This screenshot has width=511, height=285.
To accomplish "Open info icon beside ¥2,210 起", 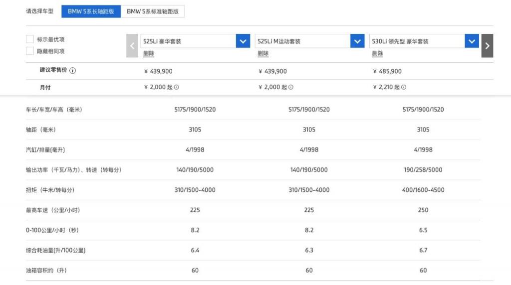I will (403, 87).
